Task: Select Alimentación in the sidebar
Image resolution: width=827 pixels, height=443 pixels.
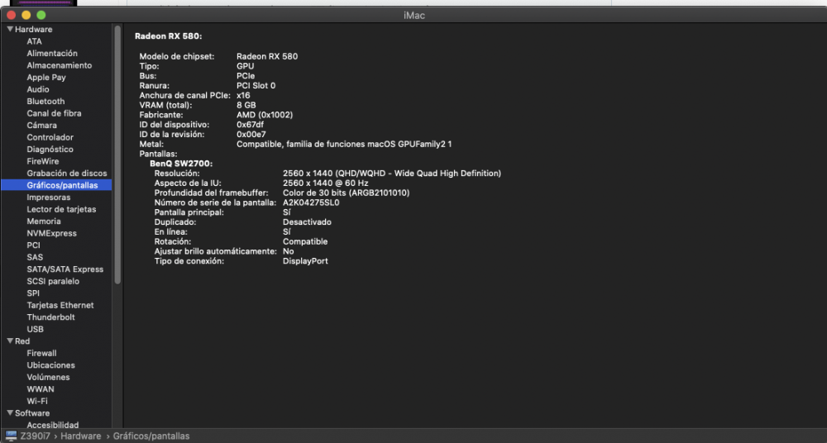Action: 52,53
